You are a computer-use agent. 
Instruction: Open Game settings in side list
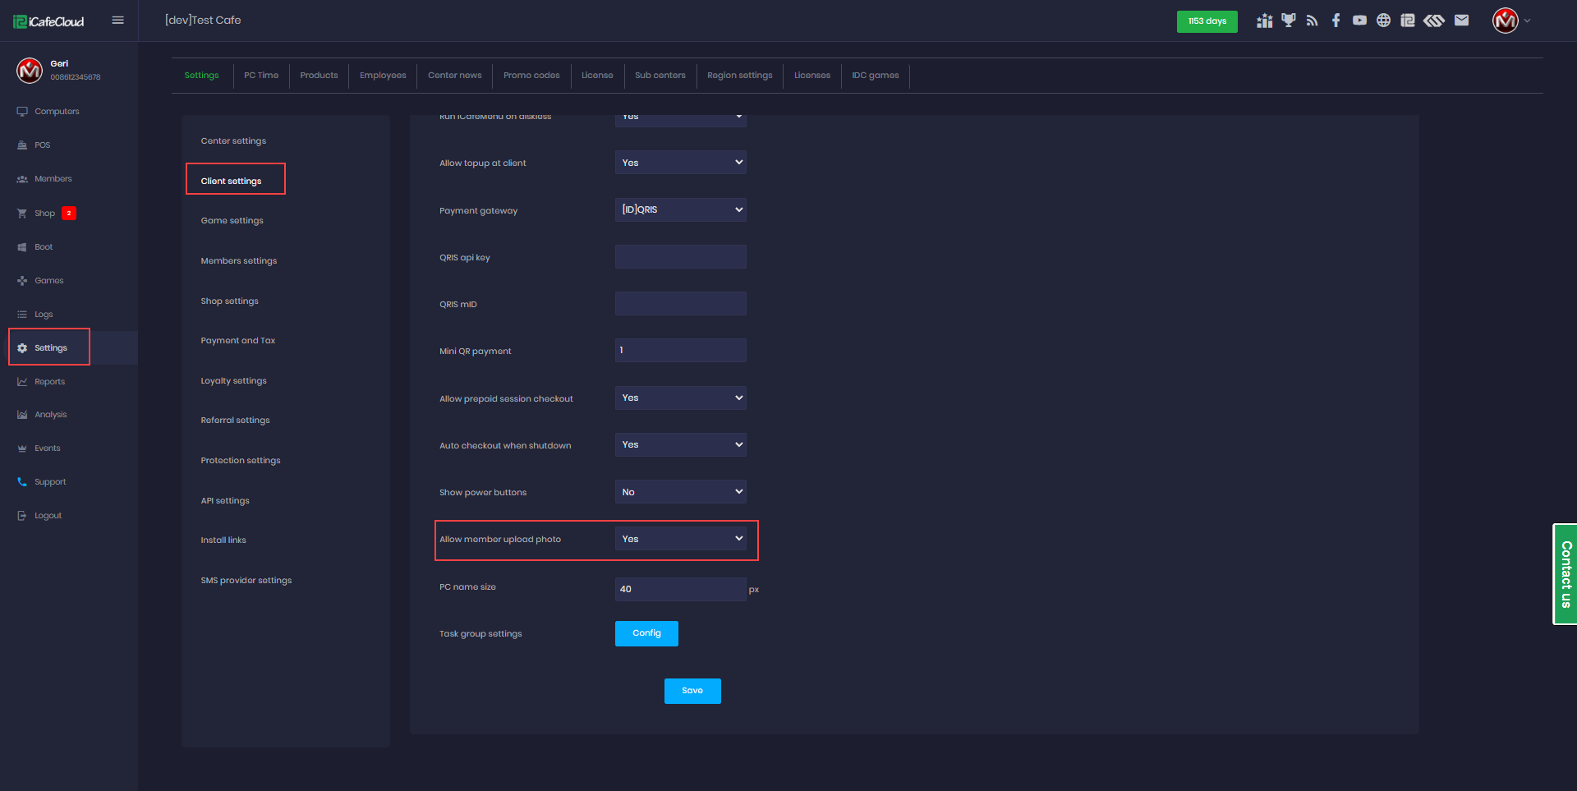click(232, 221)
